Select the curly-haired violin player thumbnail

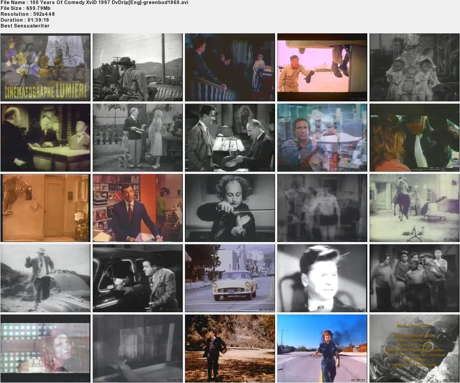(x=230, y=208)
